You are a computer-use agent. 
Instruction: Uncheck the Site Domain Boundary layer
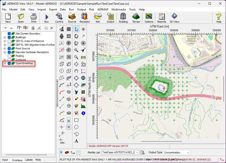coord(9,34)
